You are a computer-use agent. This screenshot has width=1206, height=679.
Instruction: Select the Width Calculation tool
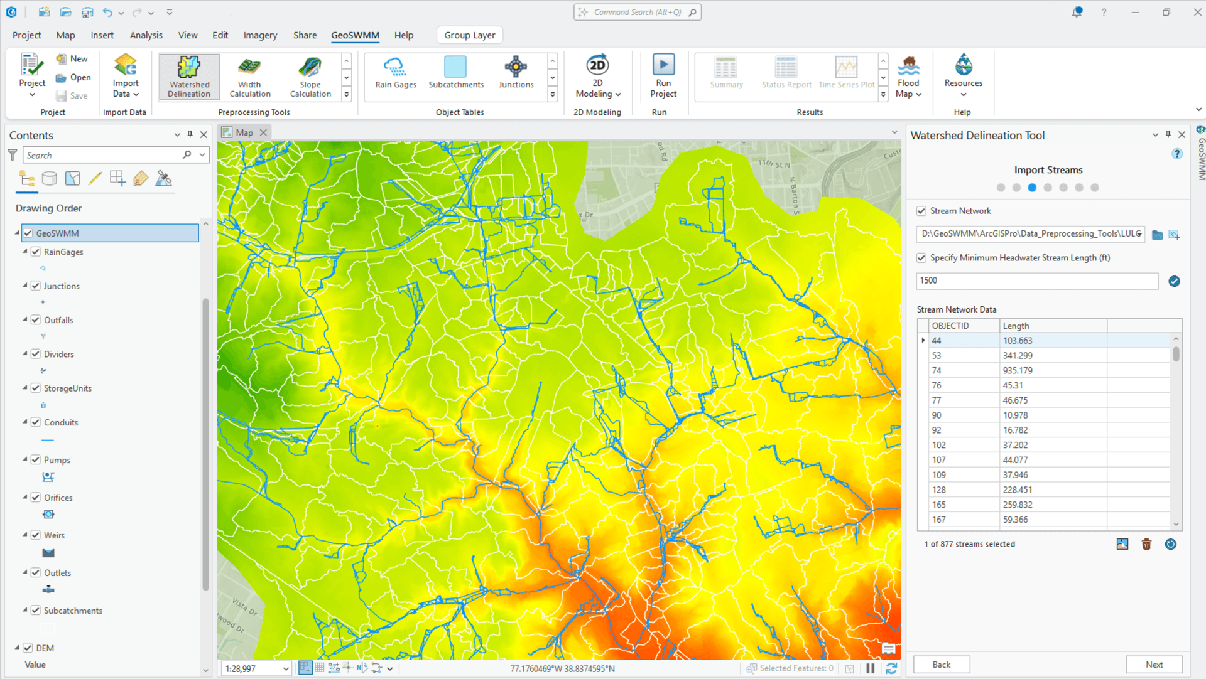pos(249,75)
